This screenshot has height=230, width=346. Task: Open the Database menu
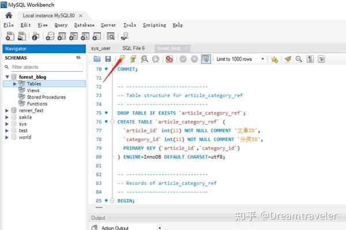coord(84,25)
